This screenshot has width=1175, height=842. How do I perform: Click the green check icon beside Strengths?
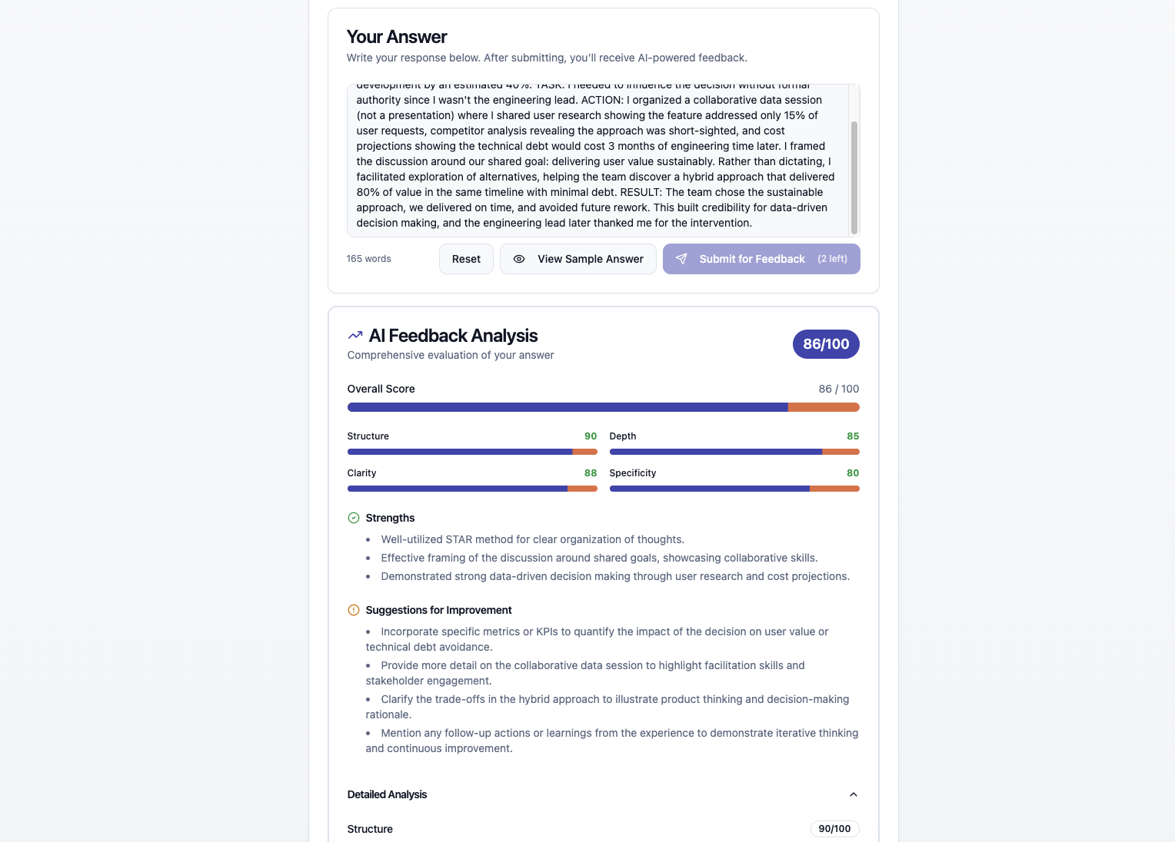tap(354, 518)
